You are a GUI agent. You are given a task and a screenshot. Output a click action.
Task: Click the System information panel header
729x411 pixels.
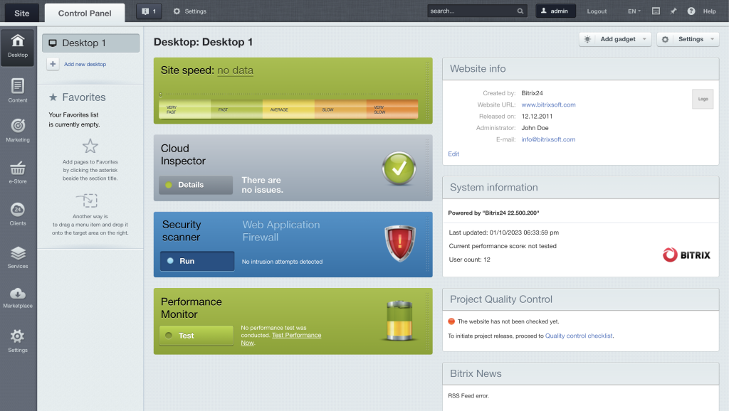pos(581,188)
